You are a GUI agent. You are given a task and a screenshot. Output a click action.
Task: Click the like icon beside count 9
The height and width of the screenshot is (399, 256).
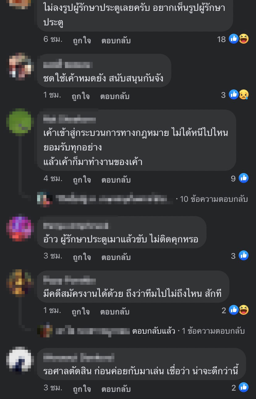[244, 178]
